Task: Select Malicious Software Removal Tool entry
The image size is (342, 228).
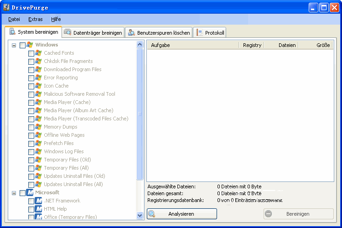Action: 79,94
